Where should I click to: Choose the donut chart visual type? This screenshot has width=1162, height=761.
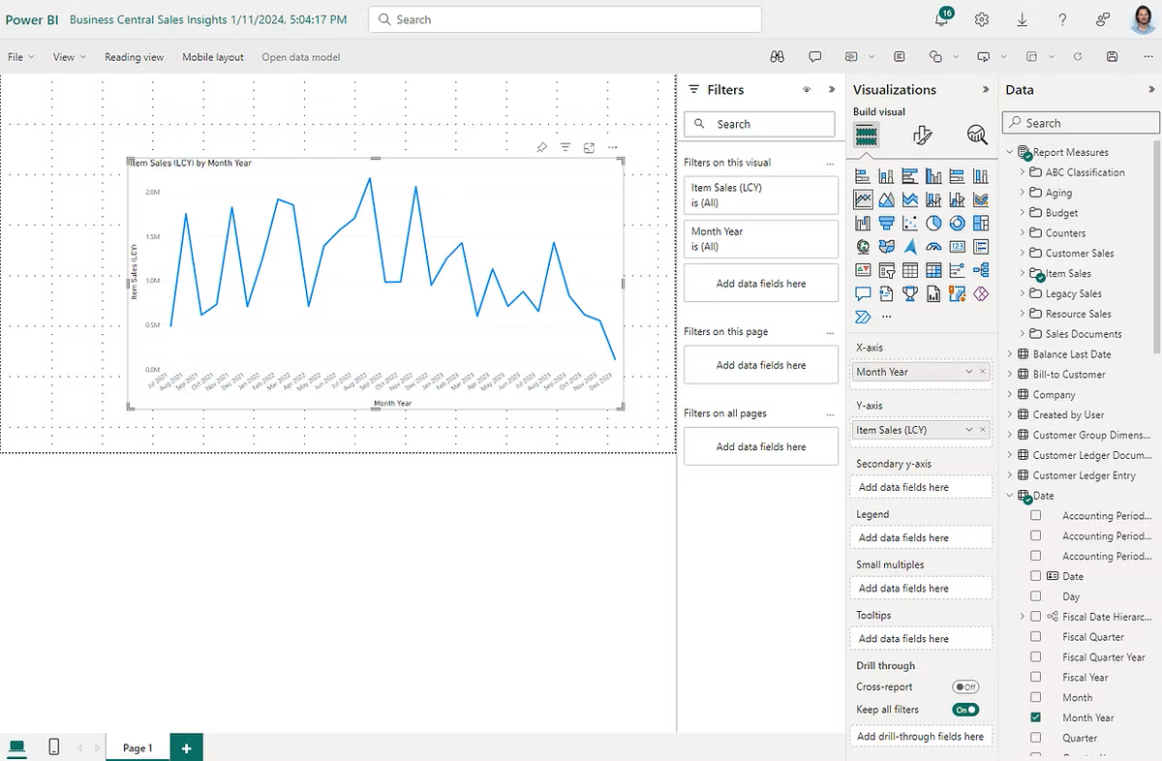pos(957,223)
